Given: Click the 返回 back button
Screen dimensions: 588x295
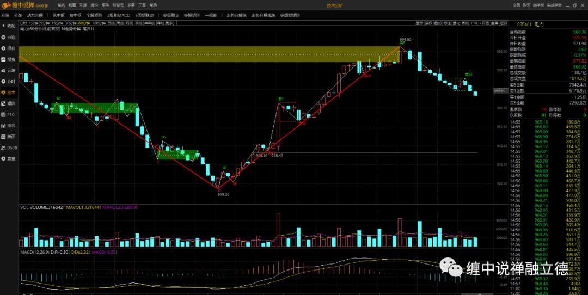Looking at the screenshot, I should (x=504, y=23).
